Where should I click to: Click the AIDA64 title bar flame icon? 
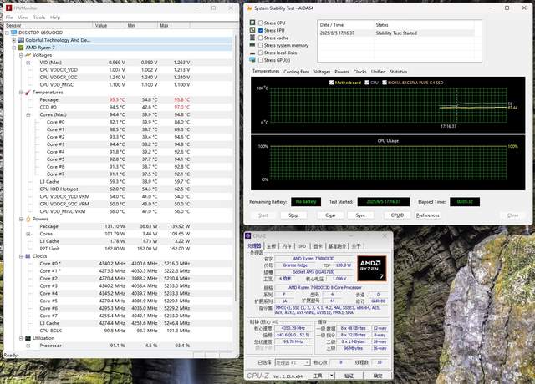249,8
